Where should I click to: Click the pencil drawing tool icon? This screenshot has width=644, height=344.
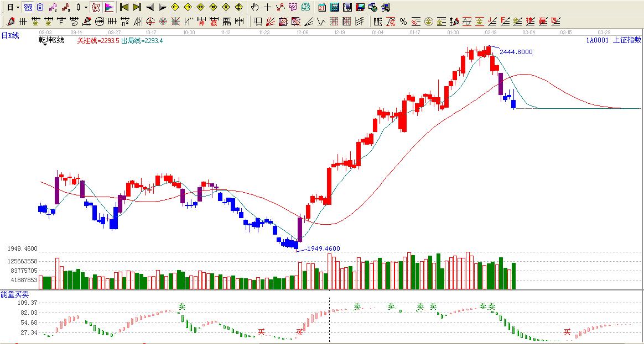pyautogui.click(x=11, y=22)
